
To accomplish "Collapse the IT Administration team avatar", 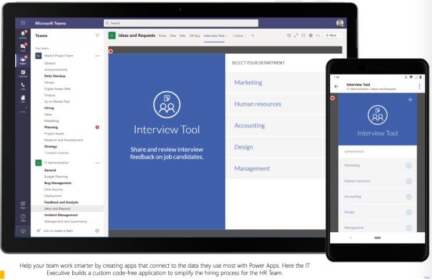I will pos(38,162).
